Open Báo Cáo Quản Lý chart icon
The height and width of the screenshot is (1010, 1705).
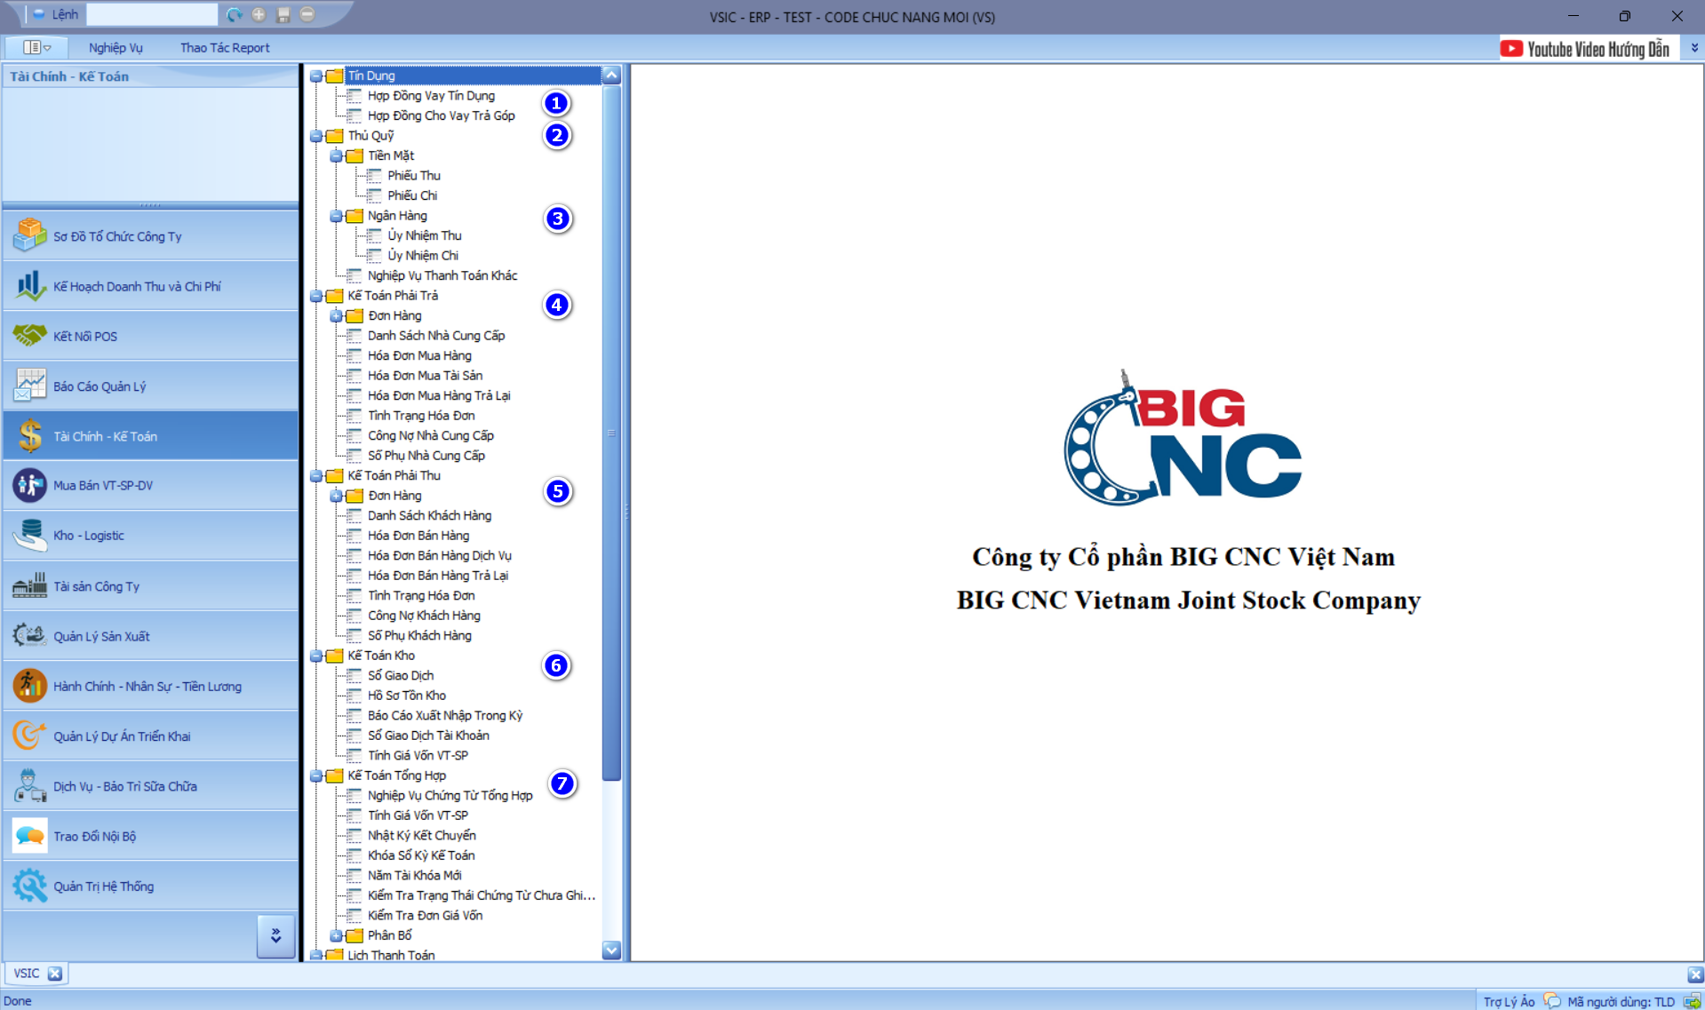(x=29, y=386)
